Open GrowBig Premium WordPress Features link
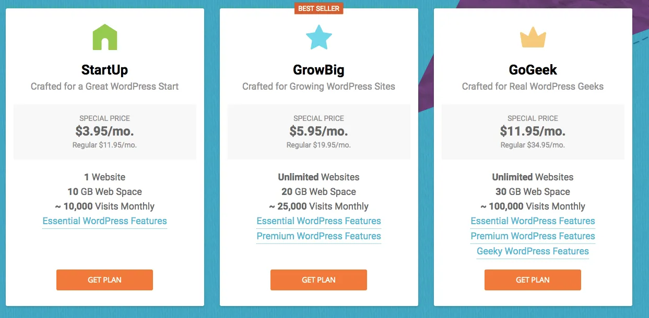The width and height of the screenshot is (649, 318). point(318,236)
